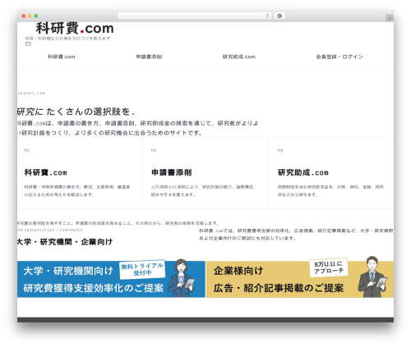
Task: Click the paragraph beginning 科研費.comでは
Action: (x=296, y=235)
